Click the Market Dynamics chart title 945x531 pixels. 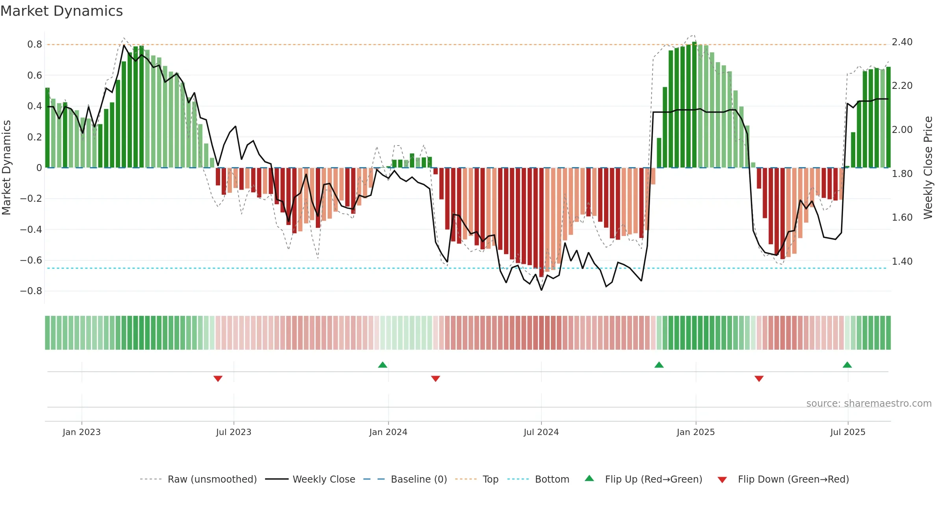(x=61, y=11)
